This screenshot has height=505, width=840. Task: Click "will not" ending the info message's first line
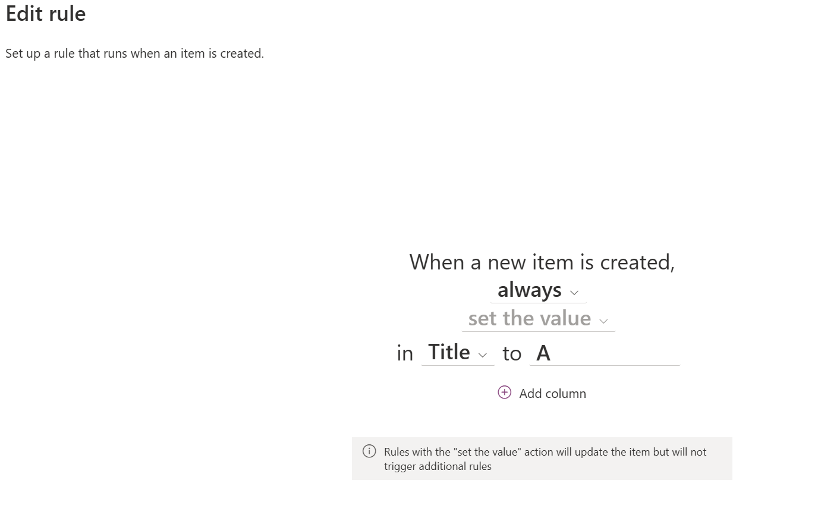click(x=689, y=452)
